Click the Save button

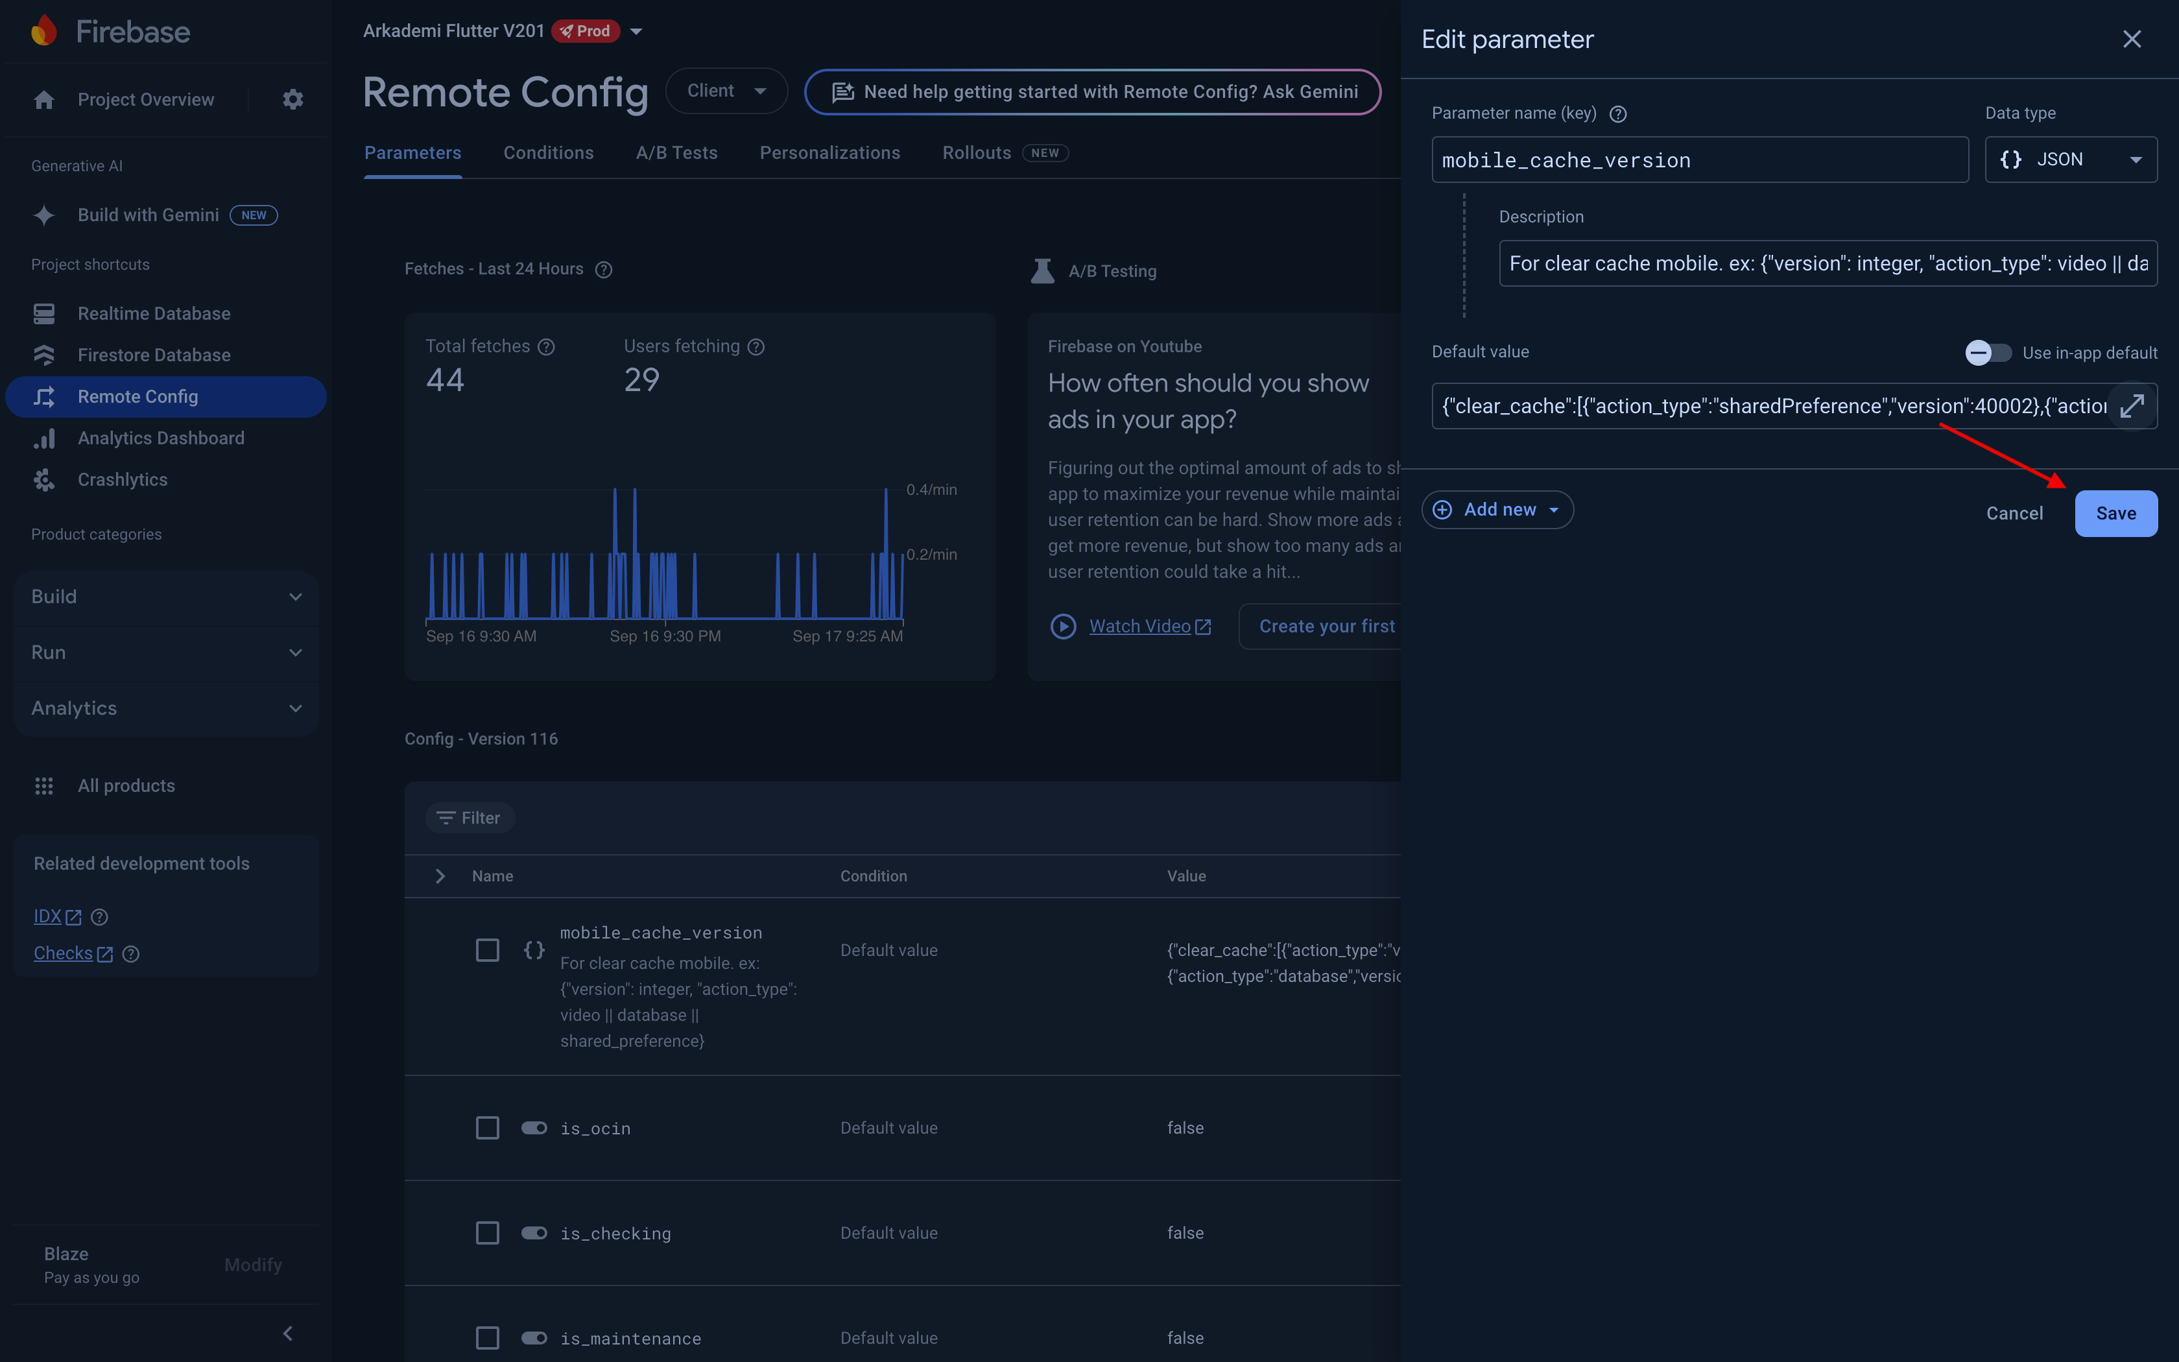(2115, 514)
